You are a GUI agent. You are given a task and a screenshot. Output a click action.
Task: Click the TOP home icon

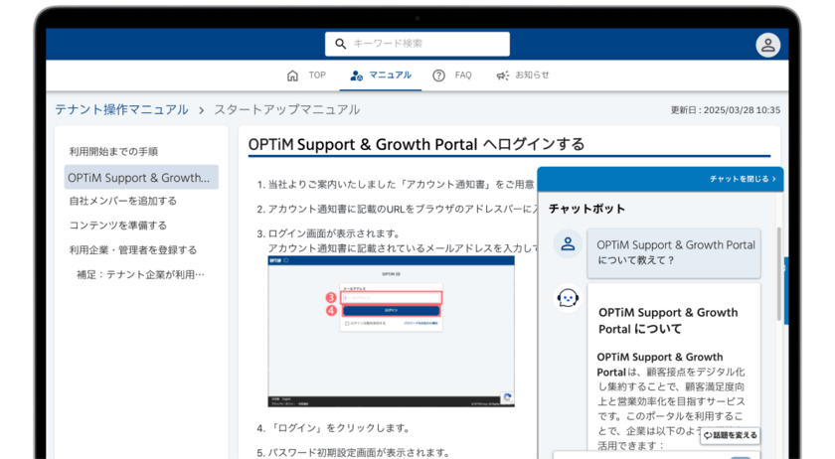[x=292, y=76]
